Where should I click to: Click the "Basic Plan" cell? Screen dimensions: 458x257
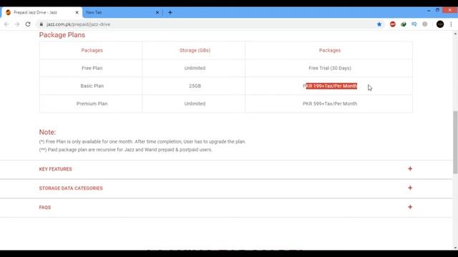pyautogui.click(x=92, y=86)
